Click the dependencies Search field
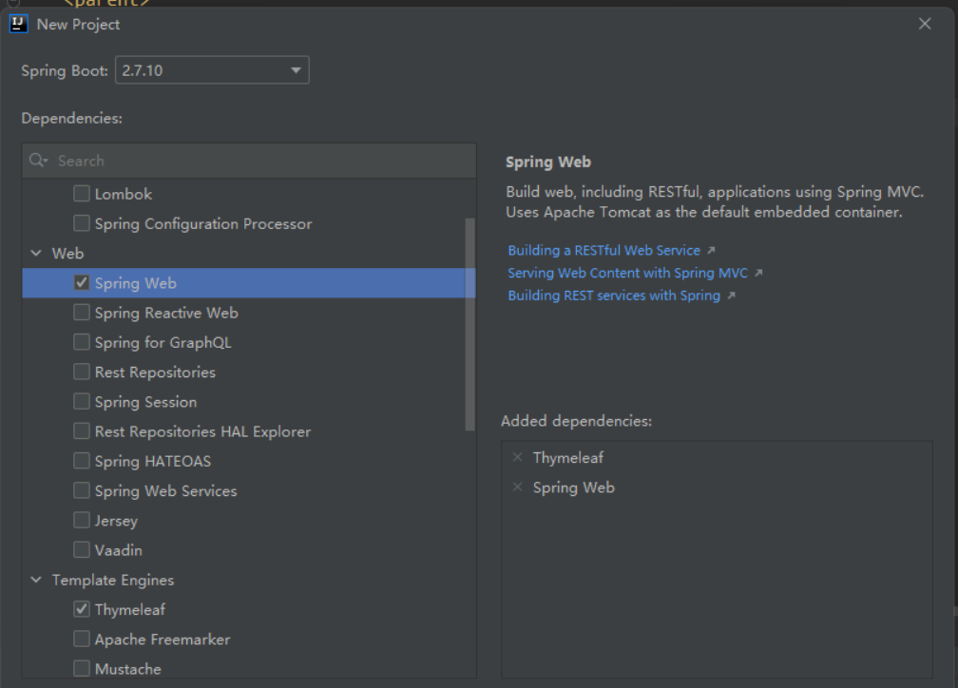This screenshot has height=688, width=958. pos(257,161)
